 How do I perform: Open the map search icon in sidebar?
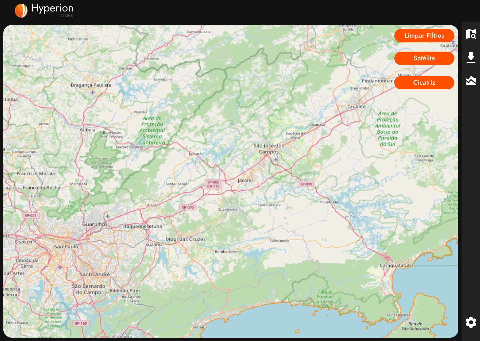[471, 34]
